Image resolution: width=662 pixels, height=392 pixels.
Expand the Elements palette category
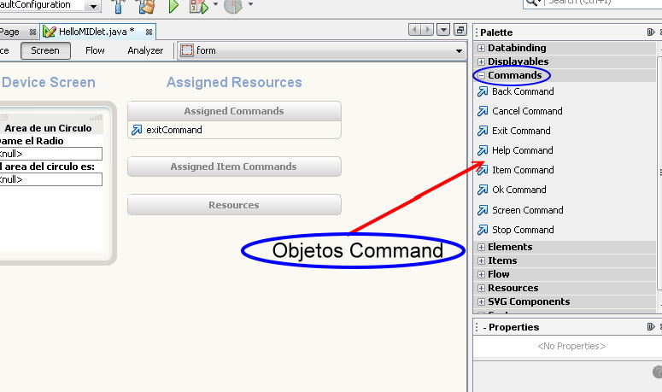[481, 248]
